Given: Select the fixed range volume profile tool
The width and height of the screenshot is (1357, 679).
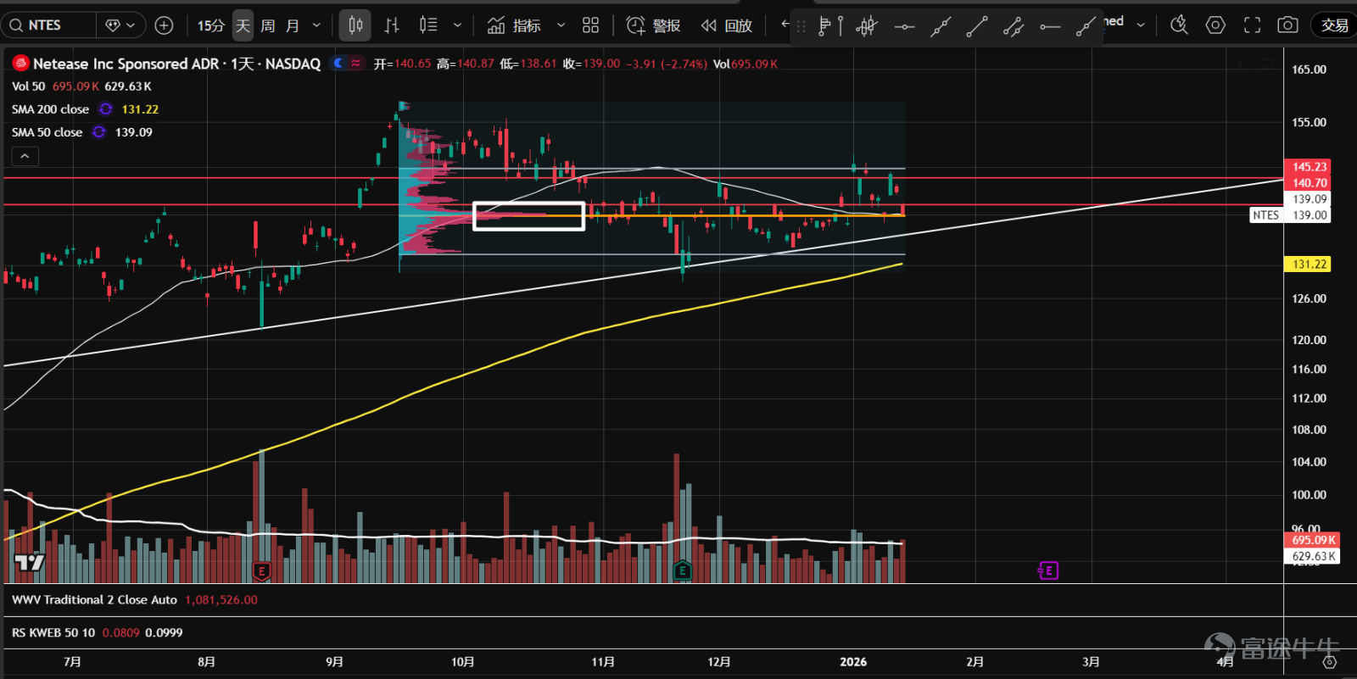Looking at the screenshot, I should pos(829,27).
